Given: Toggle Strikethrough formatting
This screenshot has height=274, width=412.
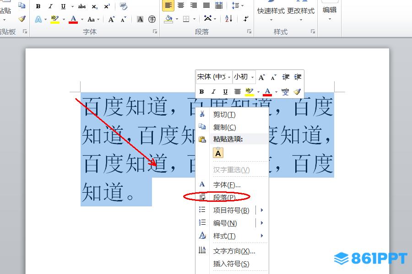Looking at the screenshot, I should pyautogui.click(x=82, y=6).
